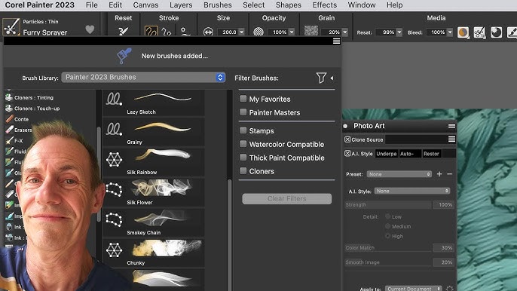Click the Opacity dab icon
This screenshot has width=517, height=291.
click(258, 32)
